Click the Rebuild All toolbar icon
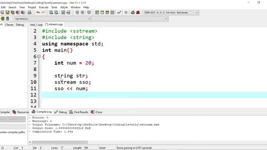The height and width of the screenshot is (150, 267). 112,12
